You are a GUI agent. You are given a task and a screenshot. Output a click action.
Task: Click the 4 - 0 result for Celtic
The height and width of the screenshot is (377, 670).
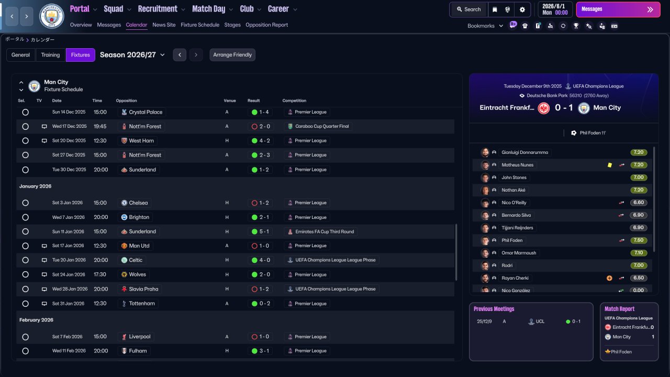click(261, 260)
